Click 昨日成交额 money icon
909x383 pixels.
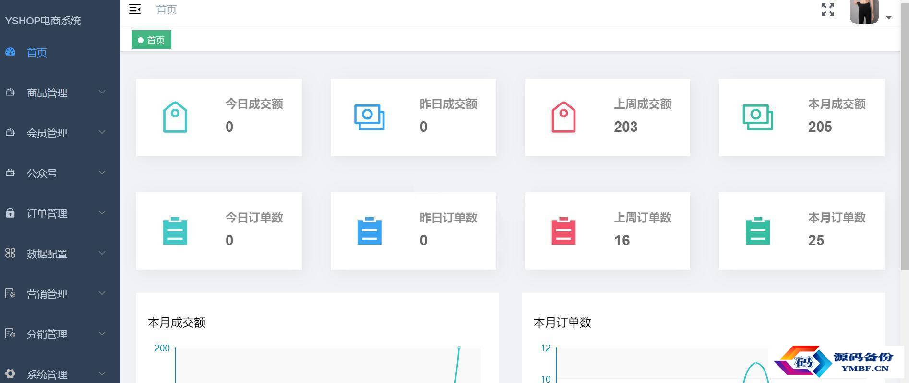point(370,117)
